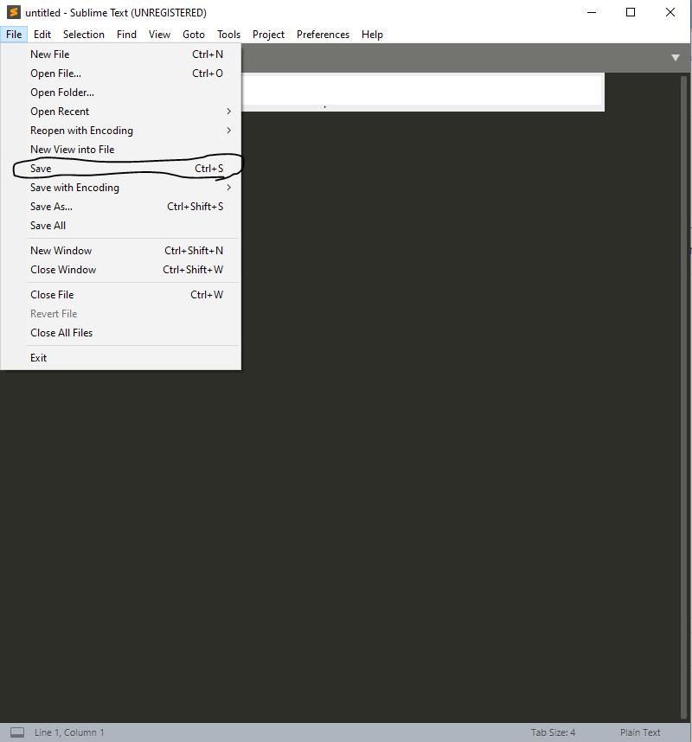Choose Close File menu entry
This screenshot has width=692, height=742.
[x=121, y=295]
